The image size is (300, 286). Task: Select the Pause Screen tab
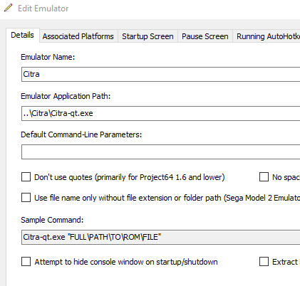(205, 36)
